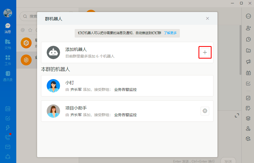Image resolution: width=254 pixels, height=163 pixels.
Task: Open the 工作 workbench section
Action: click(8, 60)
